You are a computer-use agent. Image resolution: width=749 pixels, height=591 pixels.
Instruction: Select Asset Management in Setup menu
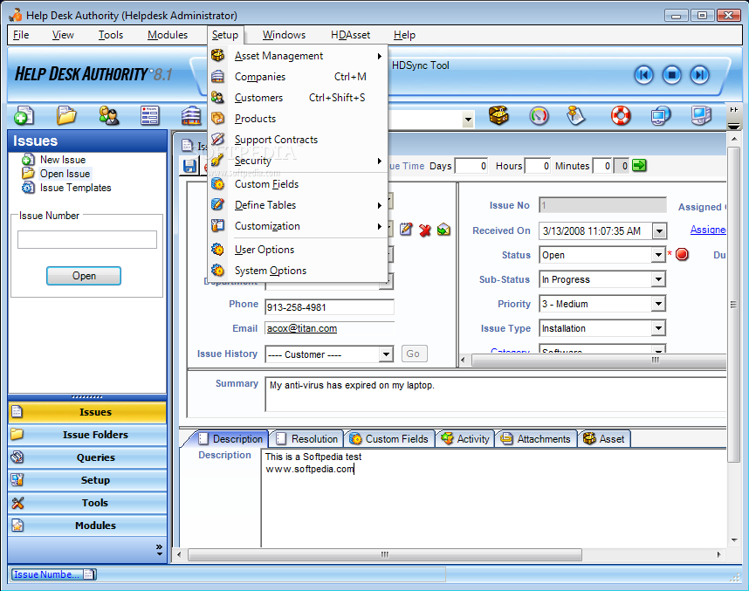[x=298, y=56]
